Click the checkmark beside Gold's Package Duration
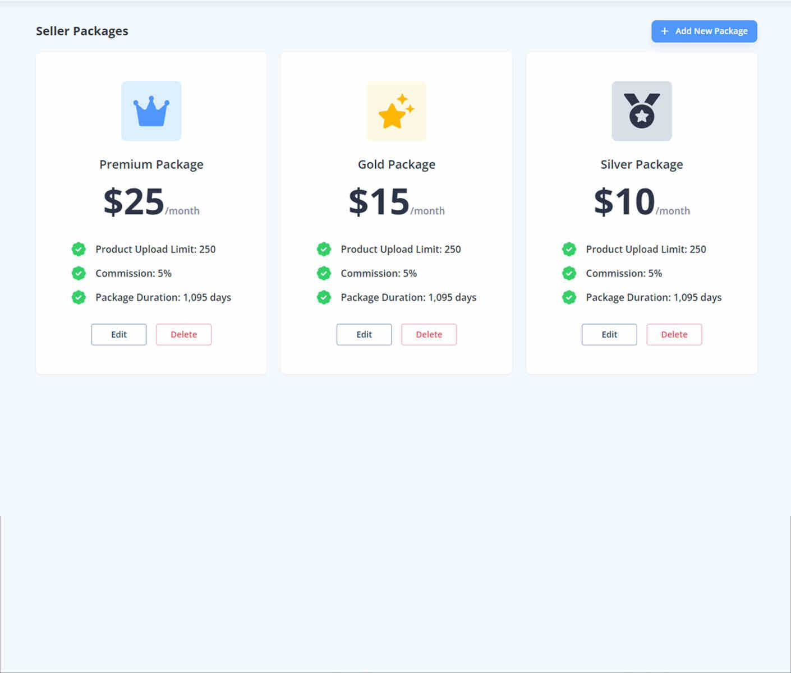Screen dimensions: 791x673 coord(324,297)
